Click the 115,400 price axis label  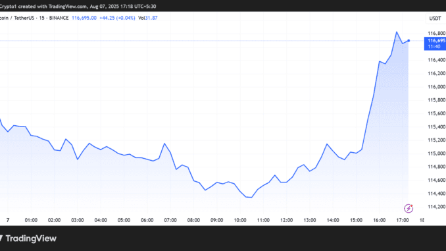pyautogui.click(x=437, y=126)
